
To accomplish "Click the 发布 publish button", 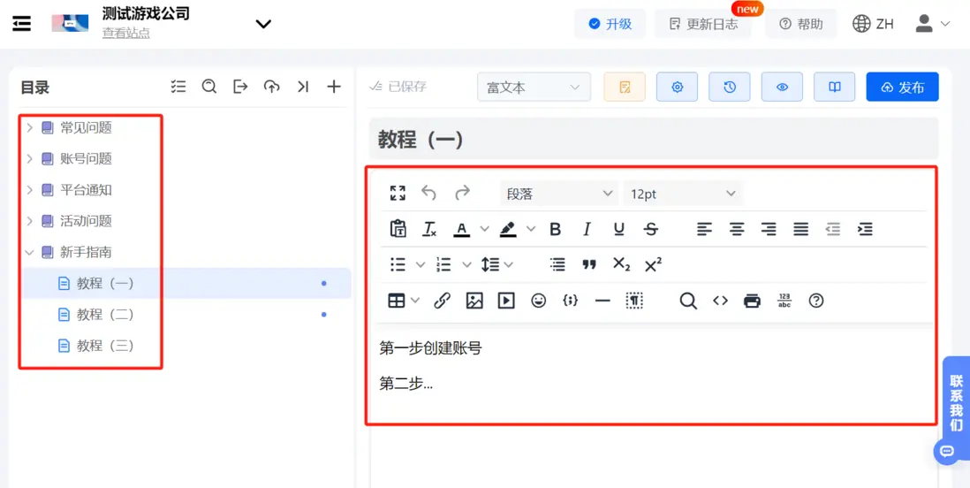I will pyautogui.click(x=903, y=88).
